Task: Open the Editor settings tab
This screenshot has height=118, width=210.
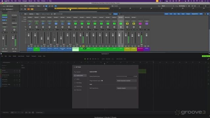Action: click(80, 79)
